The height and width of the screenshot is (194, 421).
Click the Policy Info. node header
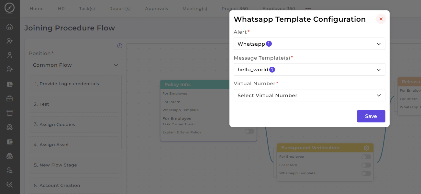click(208, 85)
